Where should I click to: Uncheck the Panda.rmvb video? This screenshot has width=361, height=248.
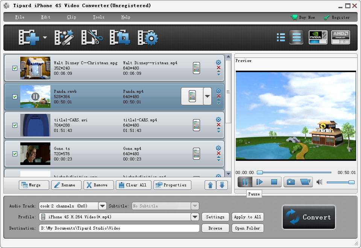click(x=15, y=97)
